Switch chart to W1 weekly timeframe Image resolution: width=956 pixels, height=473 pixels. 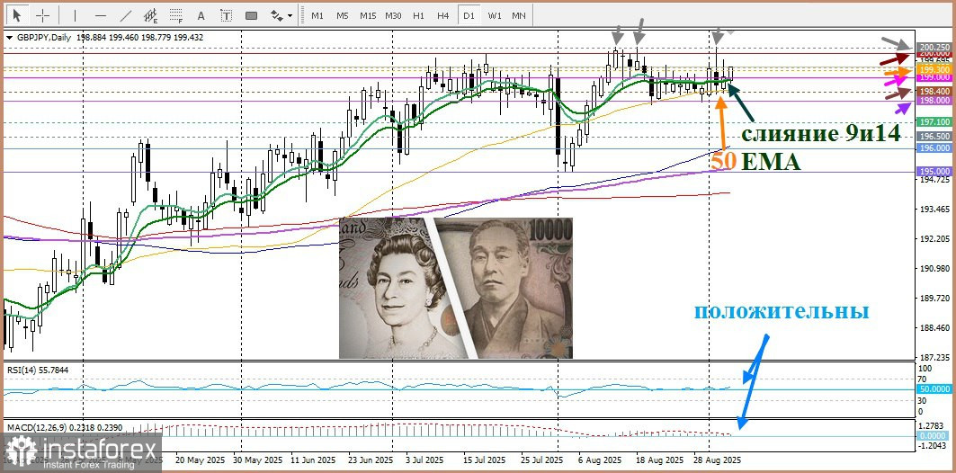(x=495, y=16)
